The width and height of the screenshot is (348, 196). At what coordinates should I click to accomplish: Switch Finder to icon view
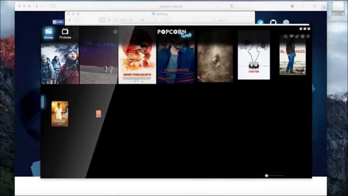tap(102, 20)
